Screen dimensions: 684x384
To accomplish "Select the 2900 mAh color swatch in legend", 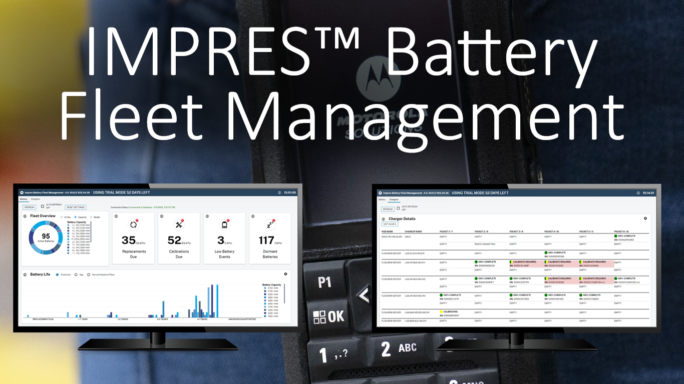I will 265,303.
